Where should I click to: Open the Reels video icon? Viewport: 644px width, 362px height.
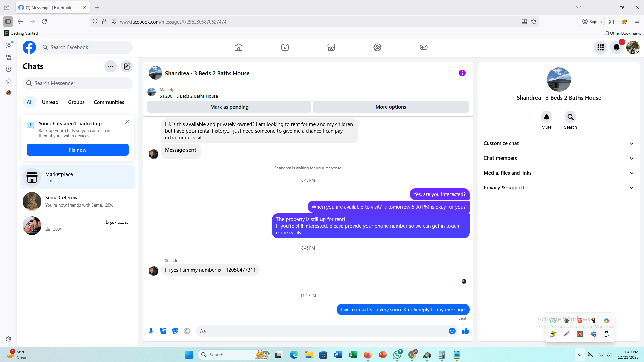(x=285, y=47)
